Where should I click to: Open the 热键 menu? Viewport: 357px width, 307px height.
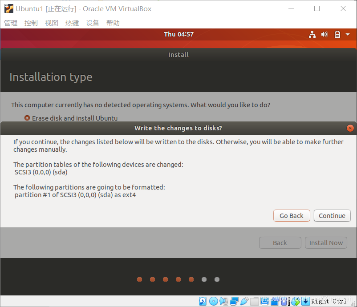72,23
